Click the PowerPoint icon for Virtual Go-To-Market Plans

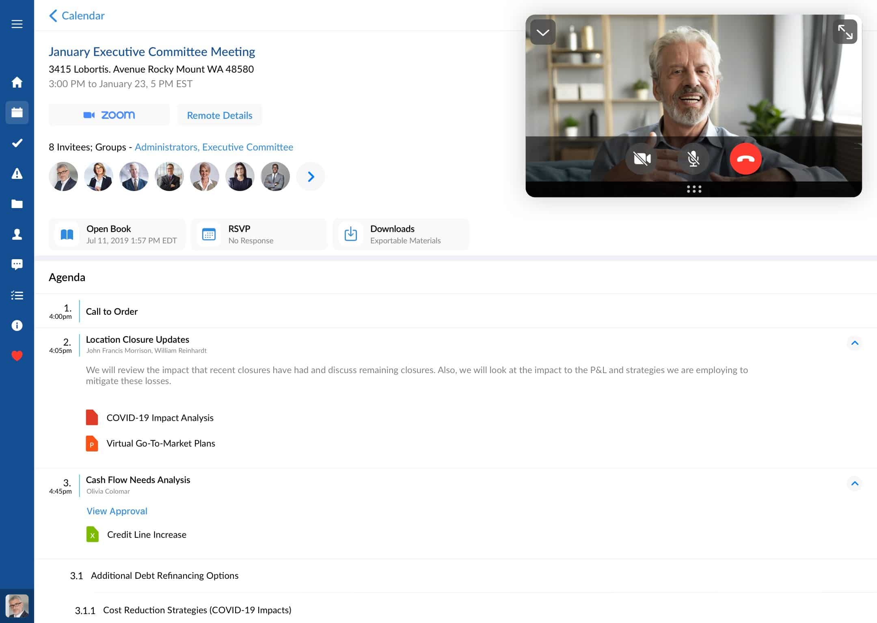point(92,443)
